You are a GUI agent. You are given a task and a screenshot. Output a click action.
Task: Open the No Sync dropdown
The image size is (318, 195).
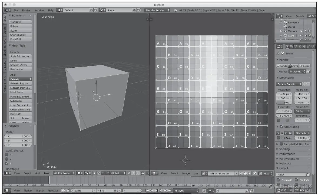click(186, 190)
